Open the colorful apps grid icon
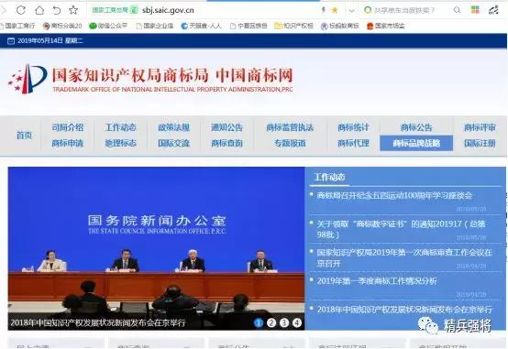 (475, 10)
